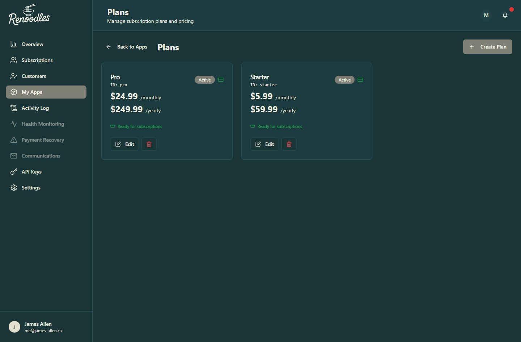Image resolution: width=521 pixels, height=342 pixels.
Task: Click the Edit pencil icon on the Starter plan
Action: [x=259, y=144]
